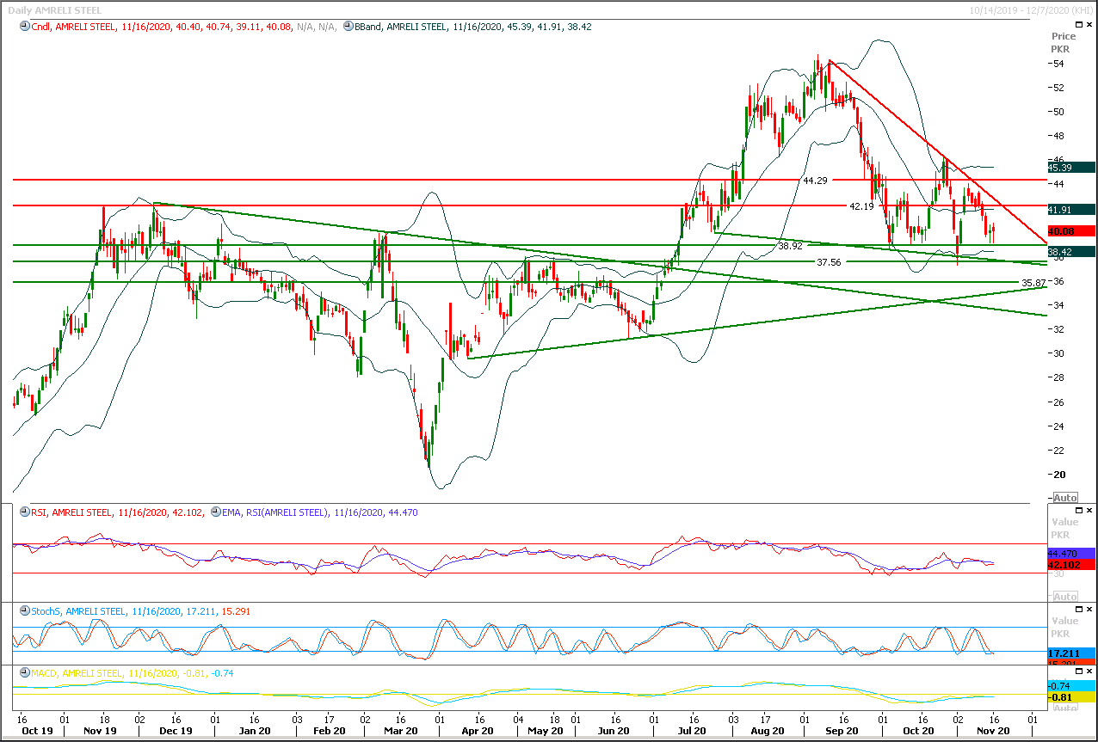Click the -0.81 MACD signal value tag
The image size is (1098, 742).
(1070, 696)
